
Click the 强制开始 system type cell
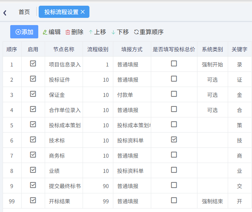pyautogui.click(x=213, y=65)
